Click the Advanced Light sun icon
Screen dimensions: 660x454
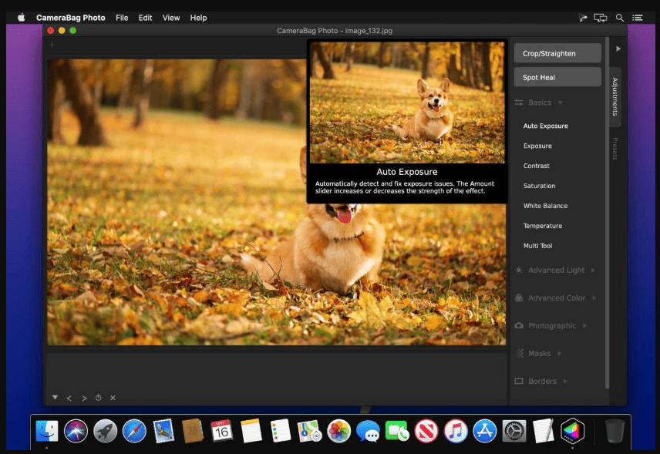[x=519, y=270]
